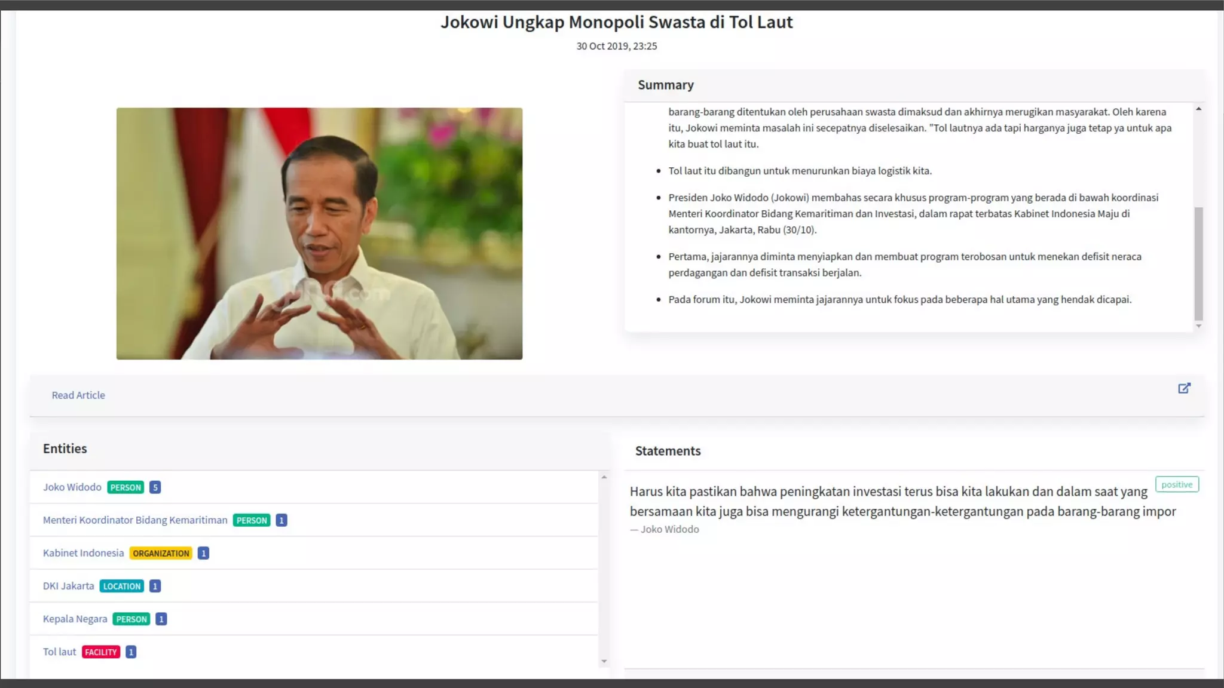Image resolution: width=1224 pixels, height=688 pixels.
Task: Click the statement text 'Harus kita pastikan bahwa peningkatan'
Action: (902, 501)
